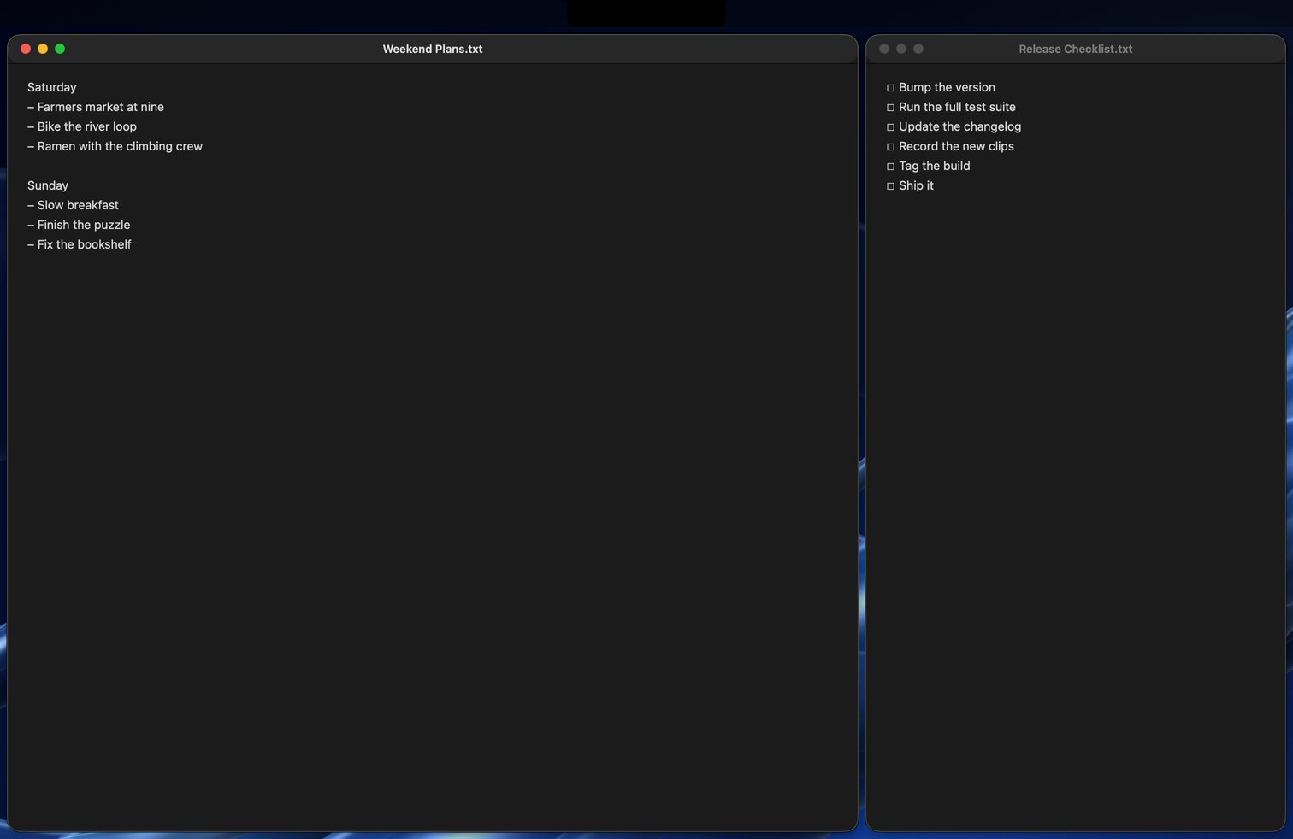Click the 'Sunday' heading in Weekend Plans

point(48,185)
